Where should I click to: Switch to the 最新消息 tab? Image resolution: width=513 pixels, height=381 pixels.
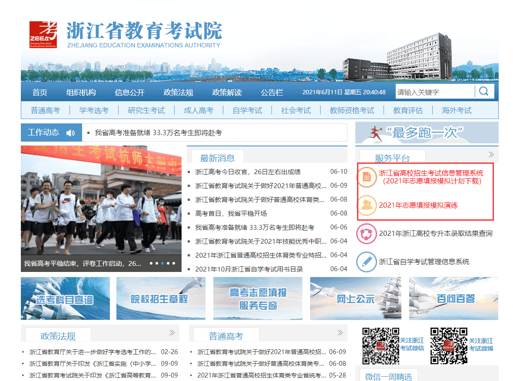click(217, 158)
